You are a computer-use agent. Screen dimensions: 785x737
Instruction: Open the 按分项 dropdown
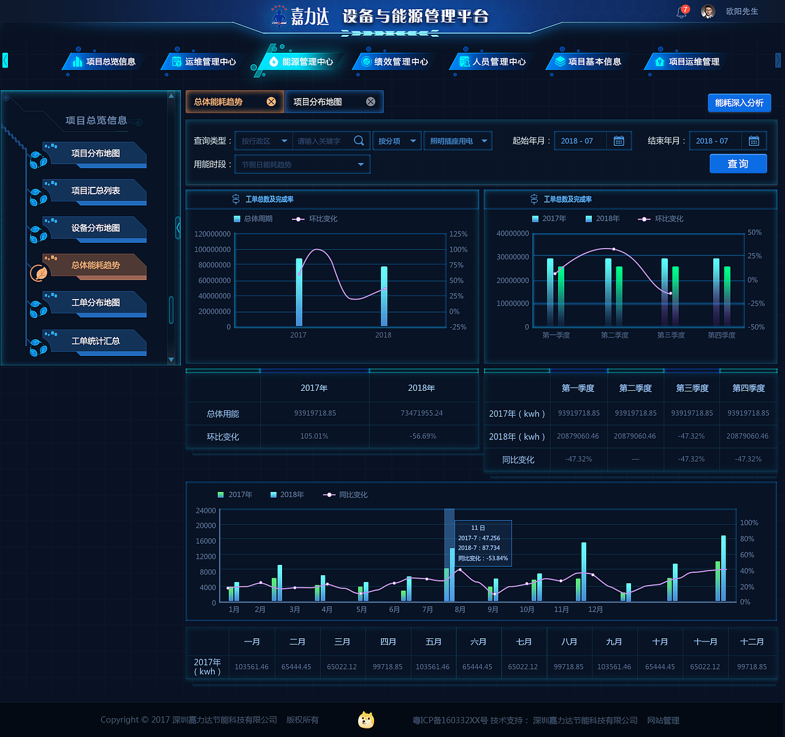tap(397, 141)
